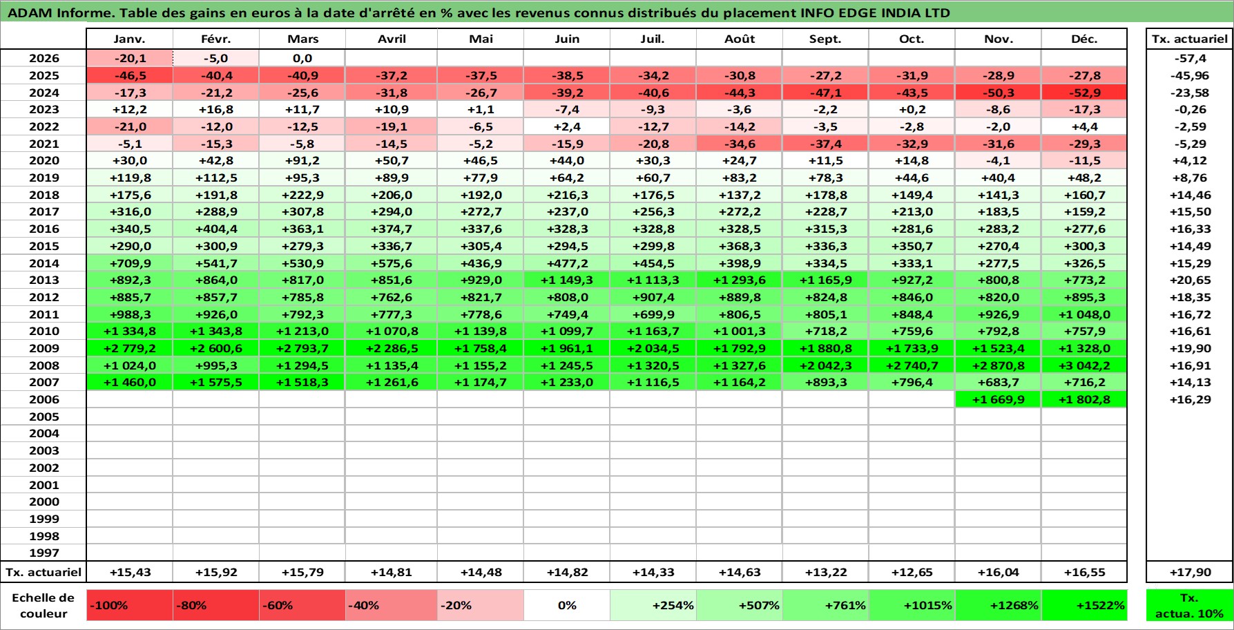Click the 0,0 cell for Mars 2026
Image resolution: width=1234 pixels, height=630 pixels.
click(x=302, y=58)
